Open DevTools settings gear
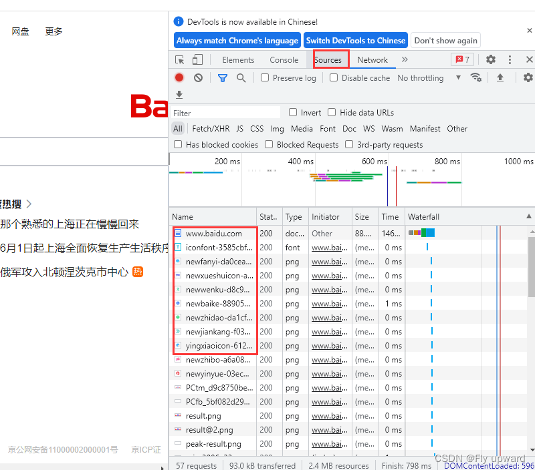 click(491, 59)
